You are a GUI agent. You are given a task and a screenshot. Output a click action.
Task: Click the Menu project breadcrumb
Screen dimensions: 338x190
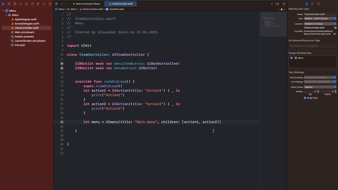tap(60, 9)
